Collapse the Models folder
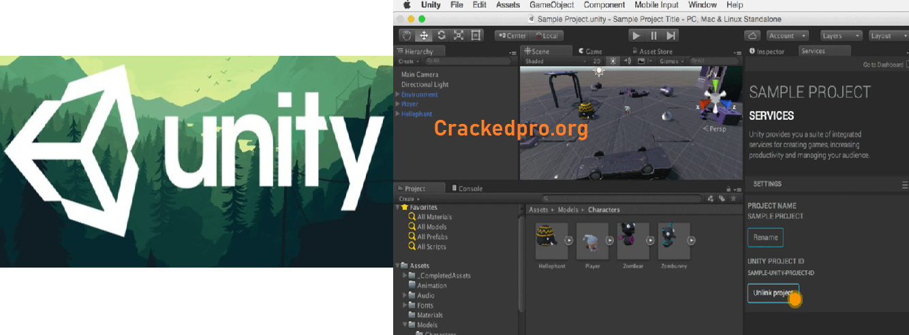The width and height of the screenshot is (909, 335). tap(405, 325)
